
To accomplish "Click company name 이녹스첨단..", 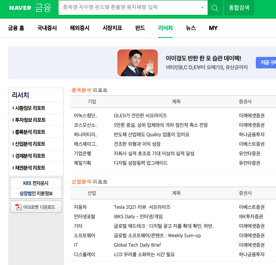I will pos(86,116).
